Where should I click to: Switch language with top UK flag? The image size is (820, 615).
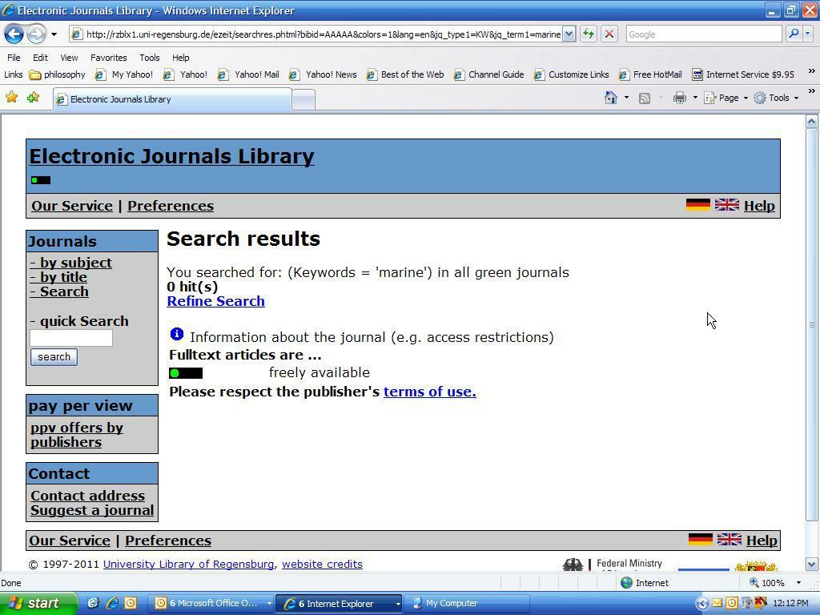[727, 204]
